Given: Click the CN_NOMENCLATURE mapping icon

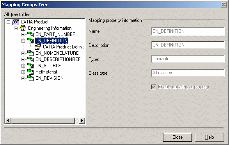Looking at the screenshot, I should pos(30,53).
